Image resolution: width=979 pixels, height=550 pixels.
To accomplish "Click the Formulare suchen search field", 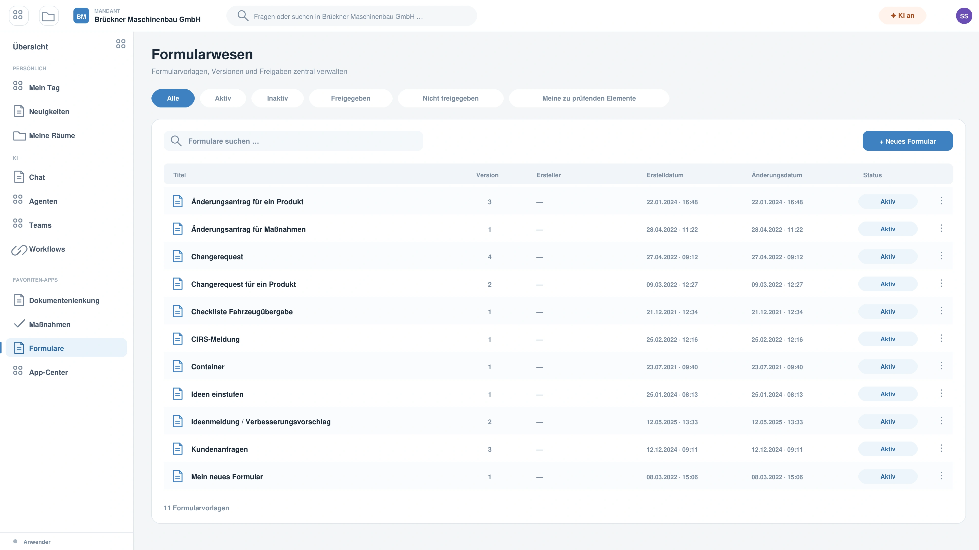I will [293, 141].
